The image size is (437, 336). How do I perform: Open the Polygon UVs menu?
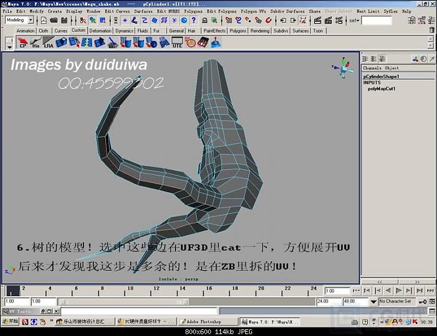coord(253,11)
